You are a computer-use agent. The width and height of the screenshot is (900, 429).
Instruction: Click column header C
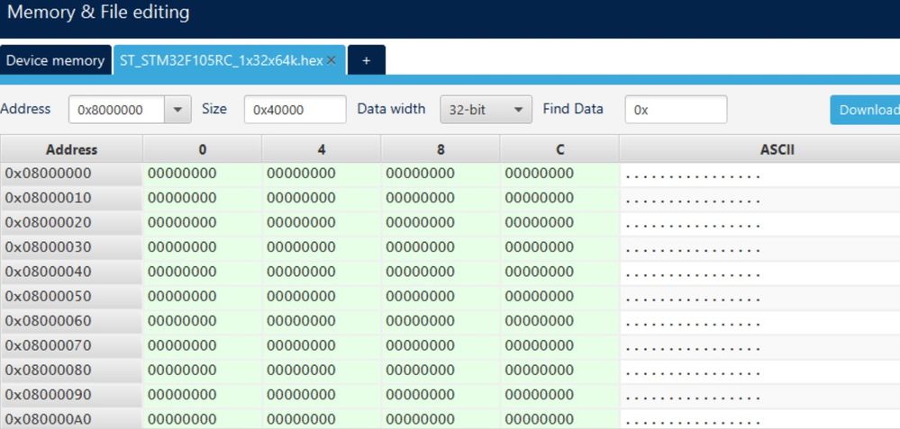coord(559,149)
